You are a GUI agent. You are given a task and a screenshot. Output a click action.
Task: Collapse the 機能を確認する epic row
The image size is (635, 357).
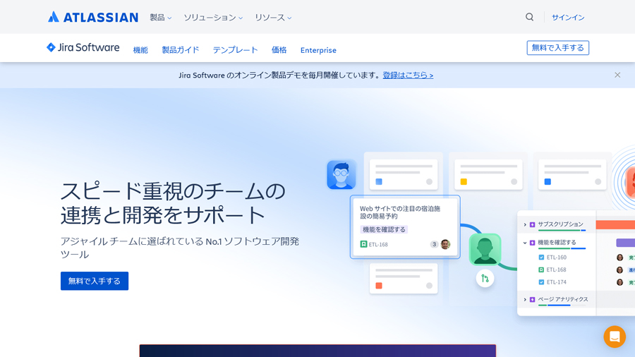(x=525, y=243)
